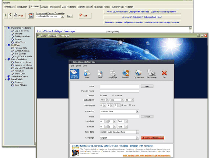
Task: Open the Latitude North direction dropdown
Action: pyautogui.click(x=126, y=127)
